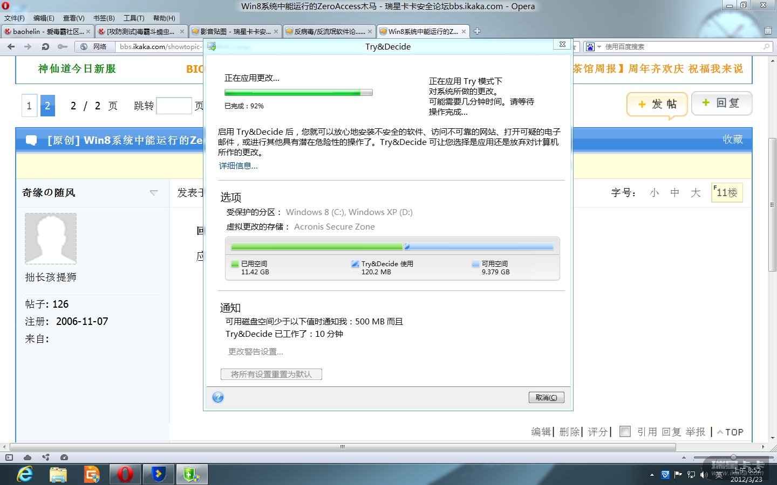
Task: Switch to the 影音贴图 tab
Action: [235, 31]
